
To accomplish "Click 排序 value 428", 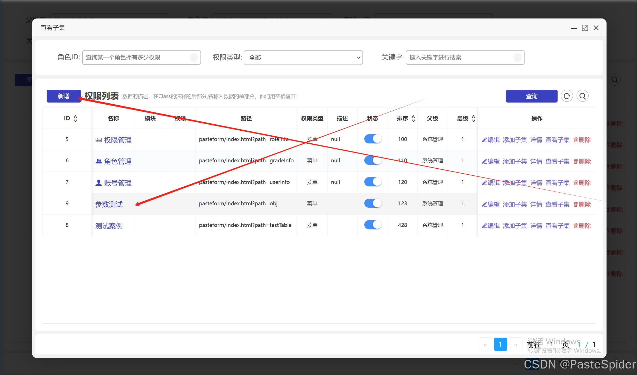I will click(x=402, y=225).
